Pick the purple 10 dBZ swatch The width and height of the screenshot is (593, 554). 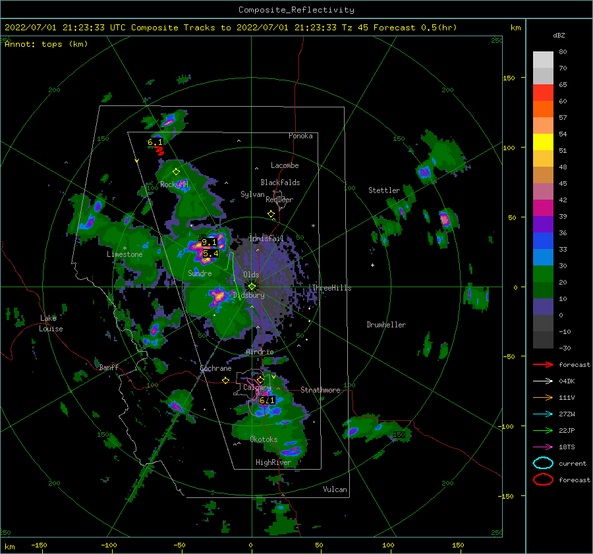(x=543, y=306)
